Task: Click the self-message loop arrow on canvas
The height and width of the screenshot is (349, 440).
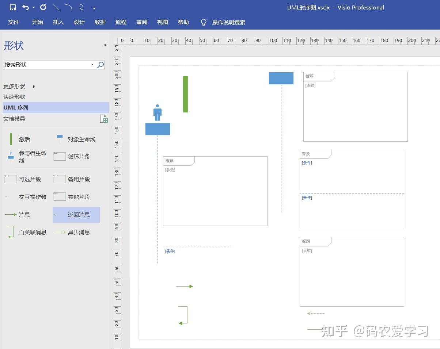Action: click(x=183, y=315)
